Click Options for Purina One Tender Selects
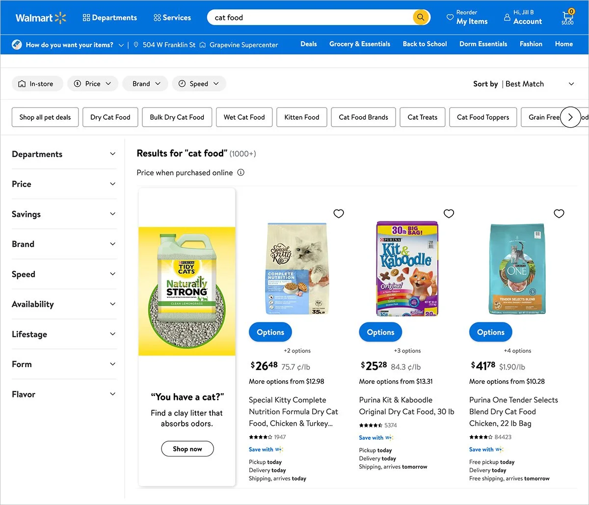 pos(491,332)
